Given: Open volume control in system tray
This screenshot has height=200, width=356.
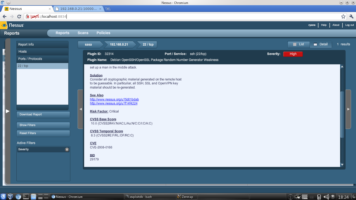Looking at the screenshot, I should point(326,197).
